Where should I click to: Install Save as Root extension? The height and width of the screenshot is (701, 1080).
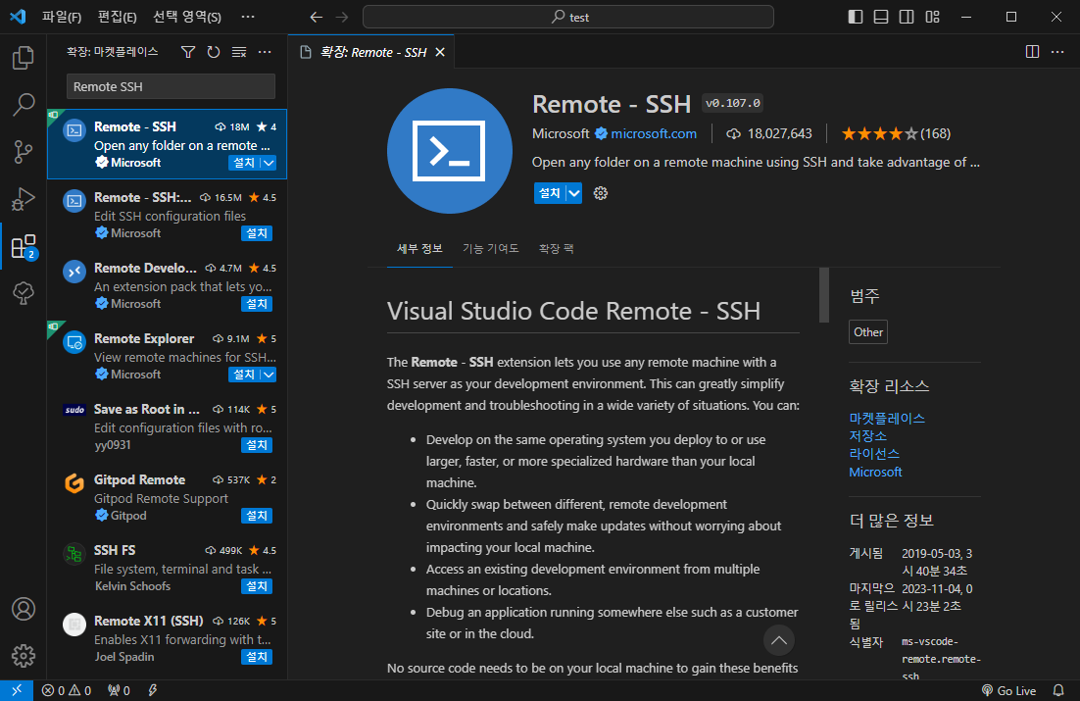256,445
